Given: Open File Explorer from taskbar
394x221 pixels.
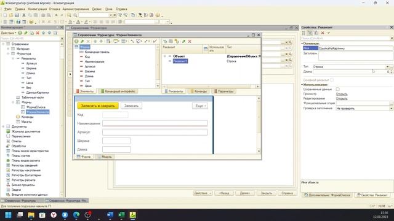Looking at the screenshot, I should 31,215.
